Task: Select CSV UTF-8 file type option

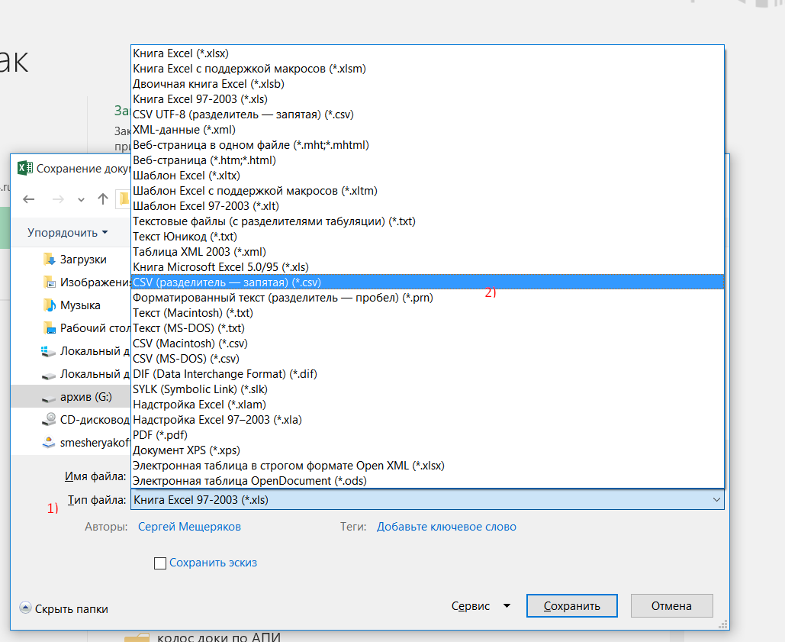Action: tap(243, 115)
